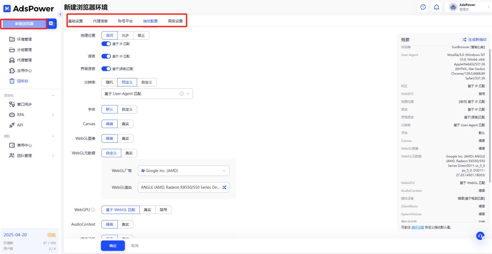Select 真实 for Canvas
Image resolution: width=492 pixels, height=254 pixels.
click(125, 124)
